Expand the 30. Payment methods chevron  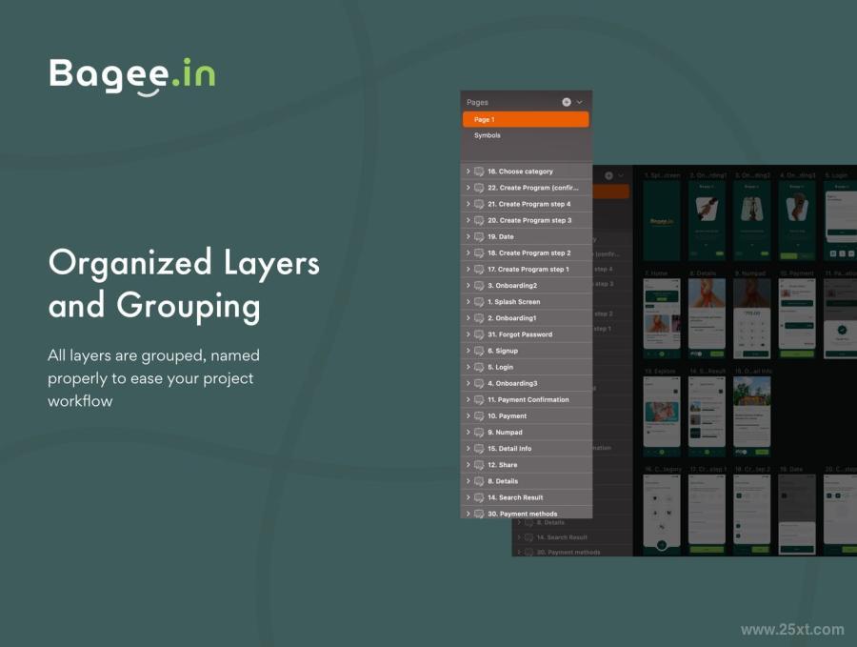[468, 514]
